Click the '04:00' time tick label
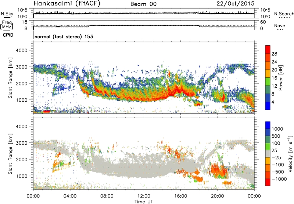The height and width of the screenshot is (204, 294). [x=70, y=196]
